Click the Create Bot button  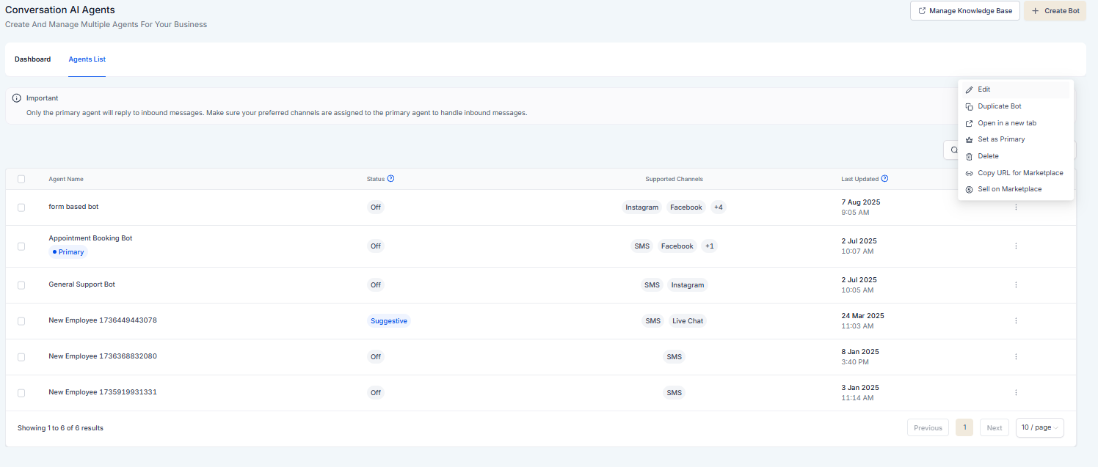pyautogui.click(x=1055, y=11)
